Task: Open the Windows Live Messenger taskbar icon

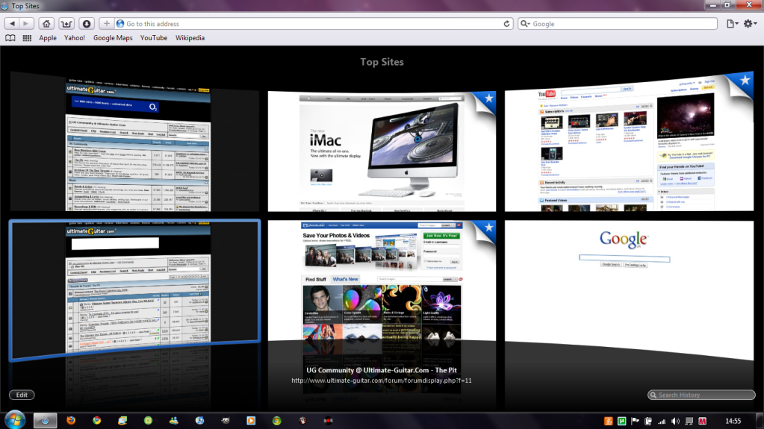Action: pos(174,420)
